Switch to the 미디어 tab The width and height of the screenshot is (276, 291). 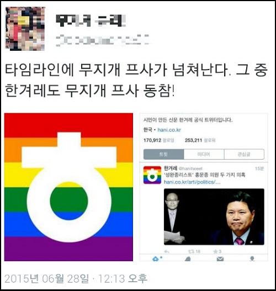(x=204, y=154)
